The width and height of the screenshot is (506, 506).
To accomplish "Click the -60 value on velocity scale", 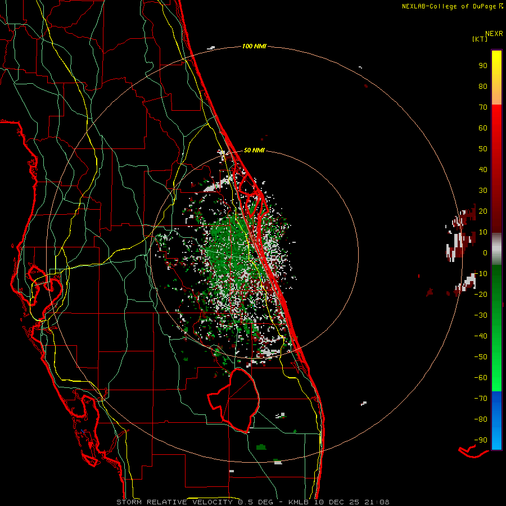I will coord(481,378).
